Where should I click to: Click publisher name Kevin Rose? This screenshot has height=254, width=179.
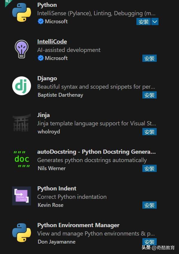pos(50,205)
